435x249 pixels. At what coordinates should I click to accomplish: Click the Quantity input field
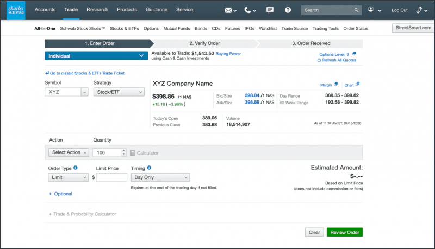tap(107, 152)
